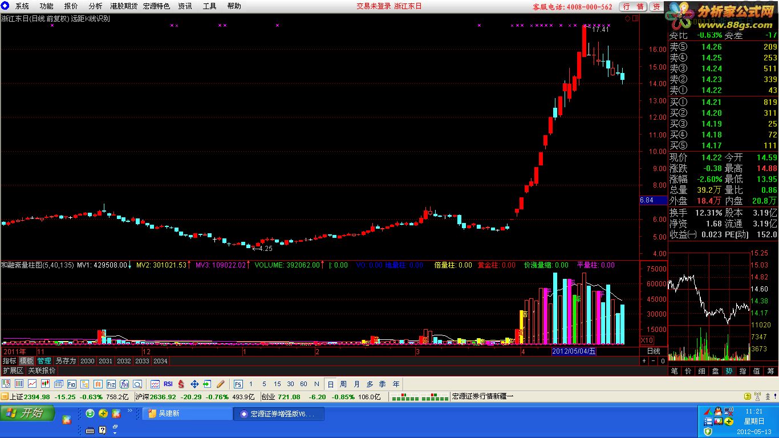The width and height of the screenshot is (779, 438).
Task: Click the 2012/05/04 date marker
Action: (574, 351)
